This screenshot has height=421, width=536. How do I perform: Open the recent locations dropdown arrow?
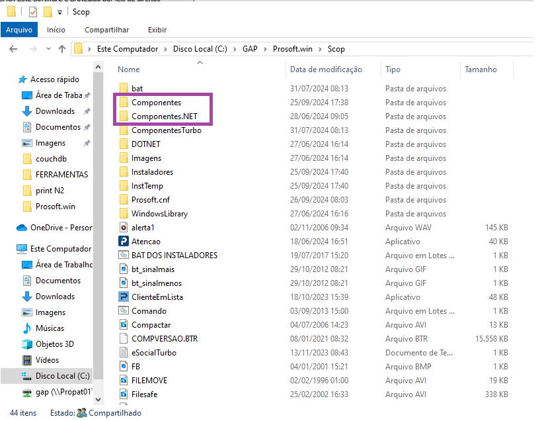tap(48, 49)
